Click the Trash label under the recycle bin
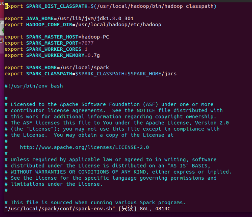 point(2,40)
